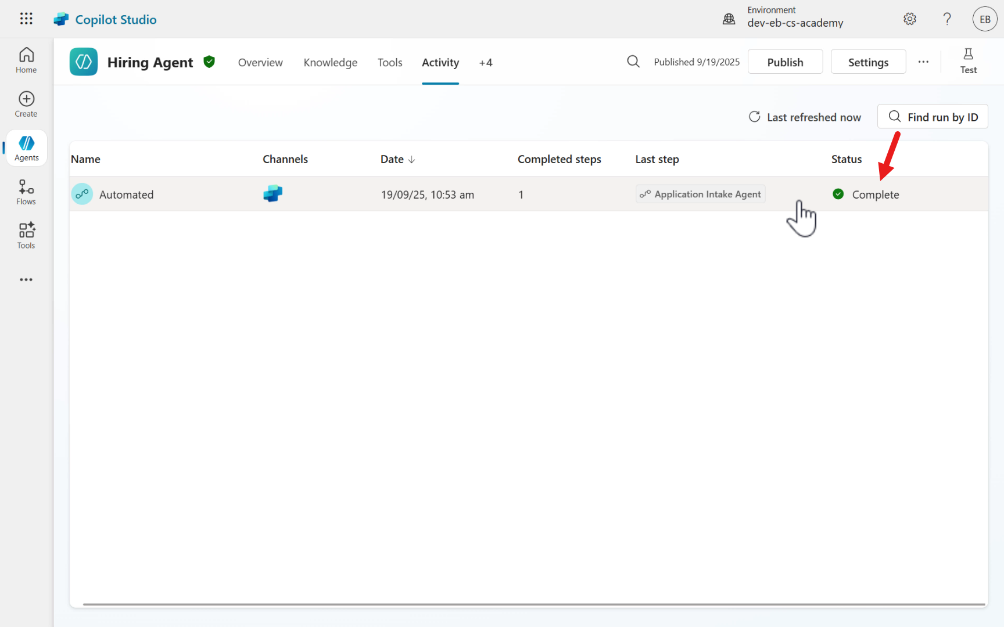This screenshot has height=627, width=1004.
Task: Click the Publish button
Action: pos(785,62)
